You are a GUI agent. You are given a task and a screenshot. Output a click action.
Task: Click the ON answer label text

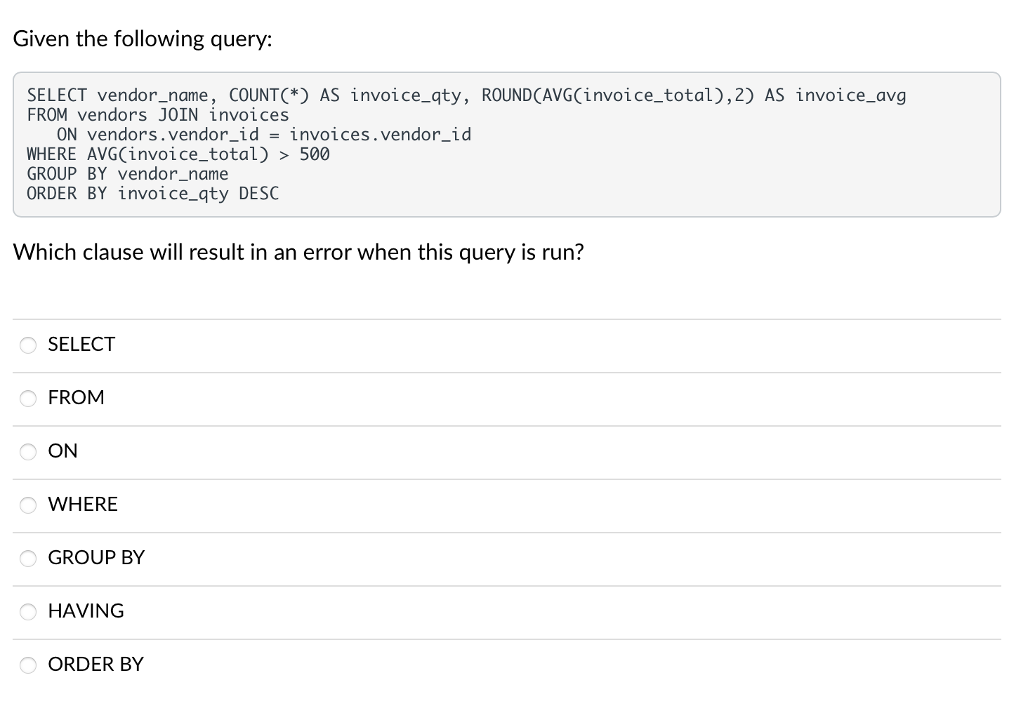62,451
